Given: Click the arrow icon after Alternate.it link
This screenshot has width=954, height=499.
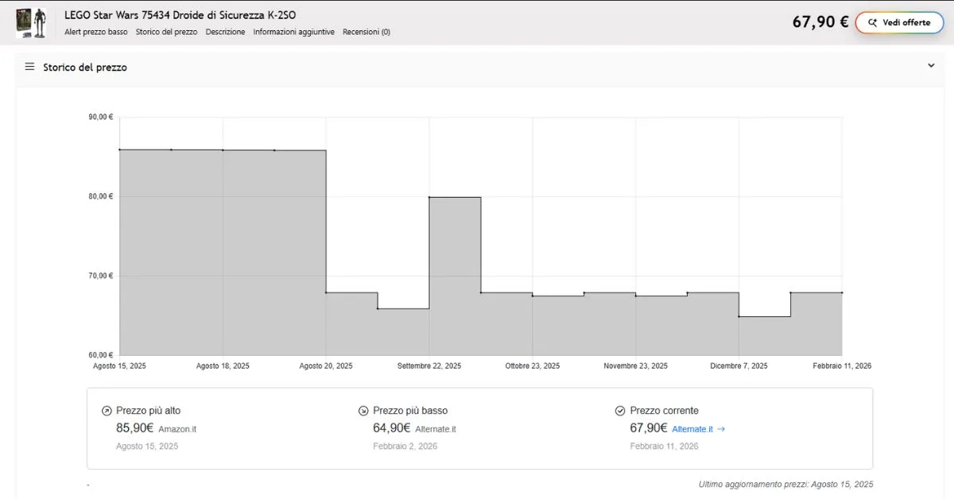Looking at the screenshot, I should [x=721, y=429].
